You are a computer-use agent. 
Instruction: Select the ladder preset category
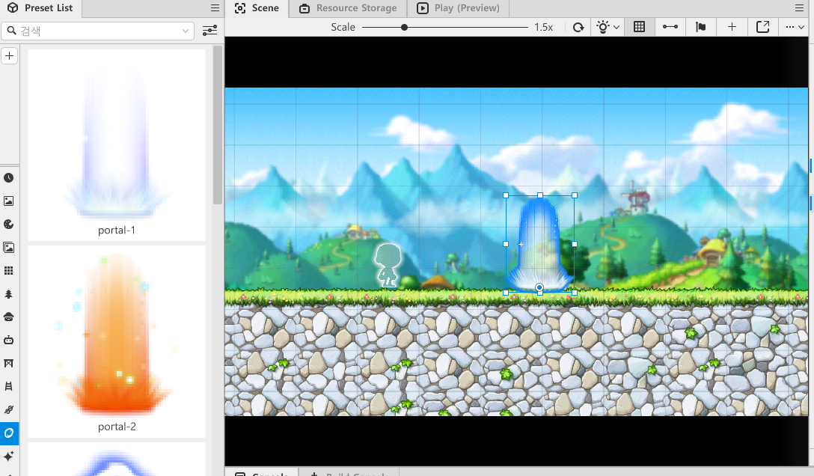click(9, 387)
